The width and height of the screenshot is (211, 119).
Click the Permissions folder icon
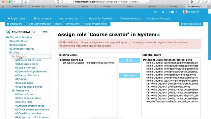point(14,90)
